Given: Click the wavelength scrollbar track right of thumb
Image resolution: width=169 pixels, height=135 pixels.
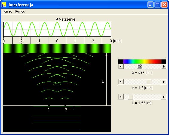Looking at the screenshot, I should (152, 66).
